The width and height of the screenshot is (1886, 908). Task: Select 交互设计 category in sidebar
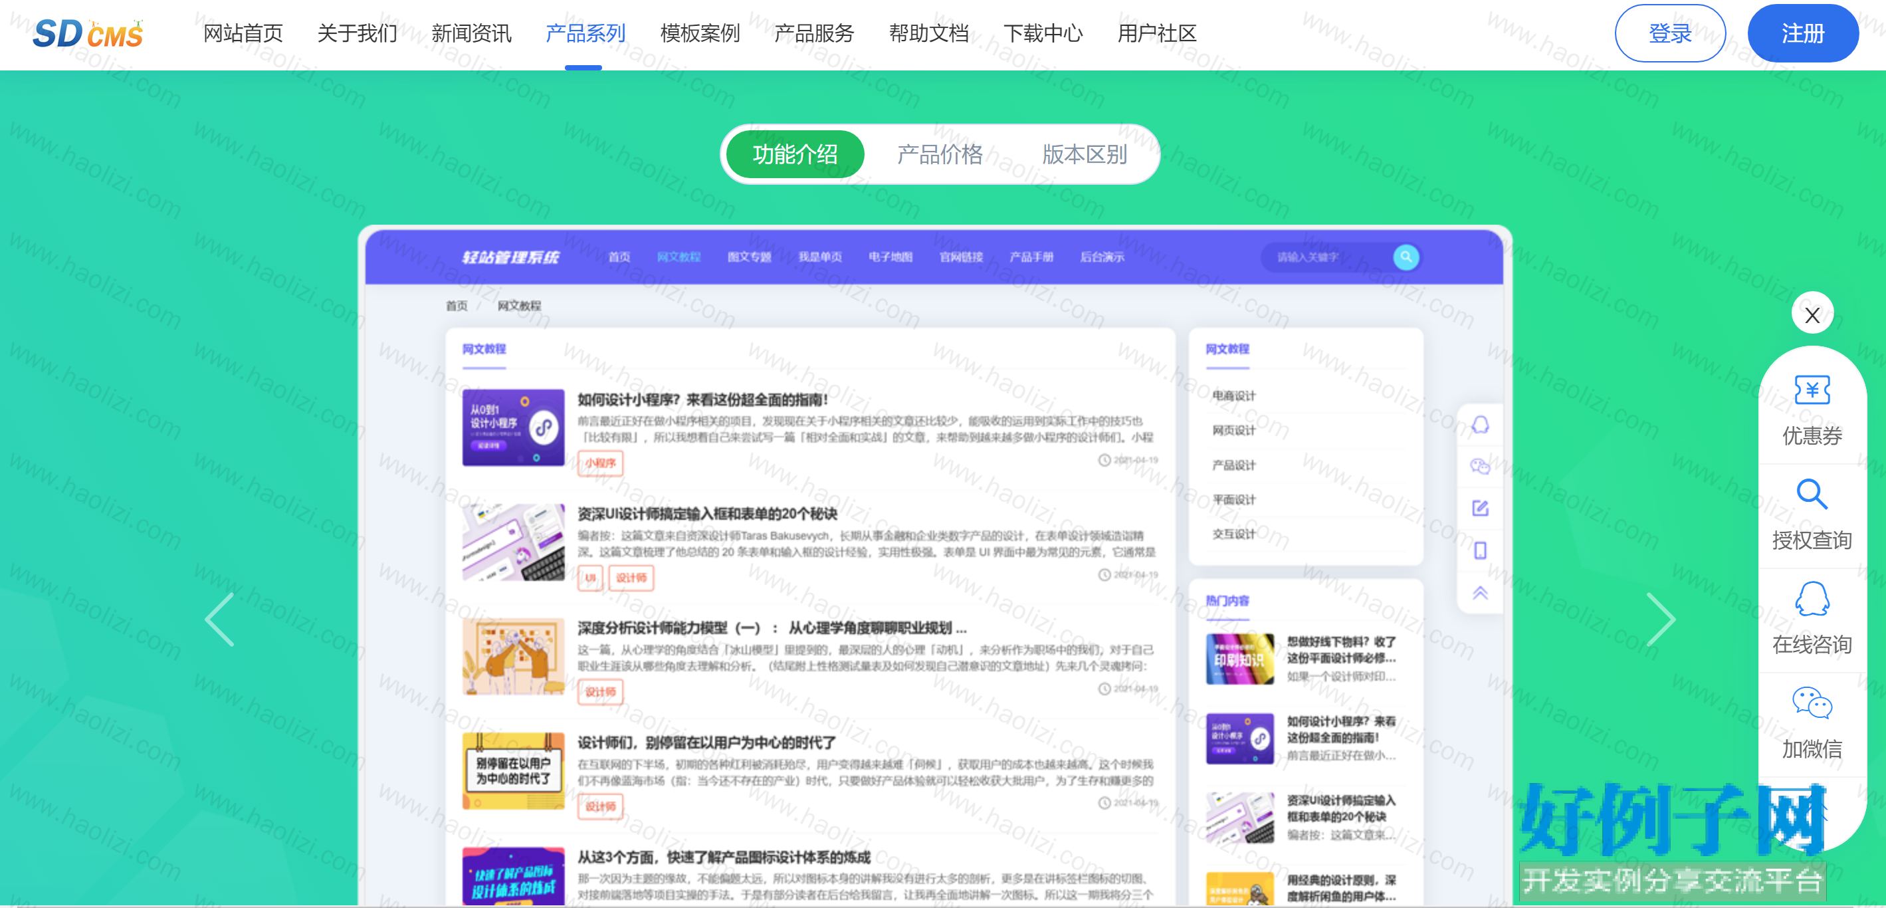(x=1233, y=534)
